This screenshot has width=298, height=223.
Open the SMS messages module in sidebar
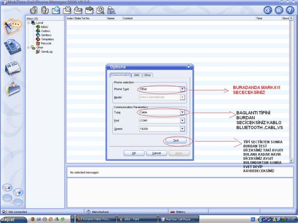click(13, 27)
